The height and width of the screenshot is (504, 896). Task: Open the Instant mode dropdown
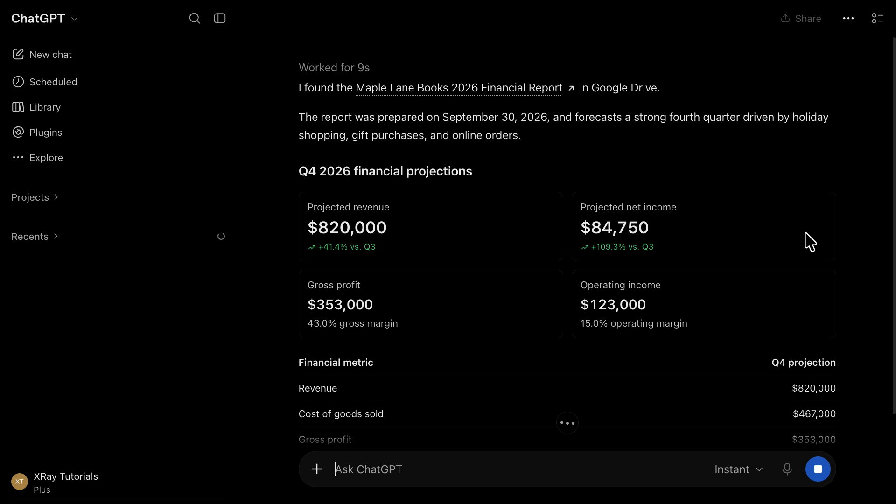(x=739, y=469)
